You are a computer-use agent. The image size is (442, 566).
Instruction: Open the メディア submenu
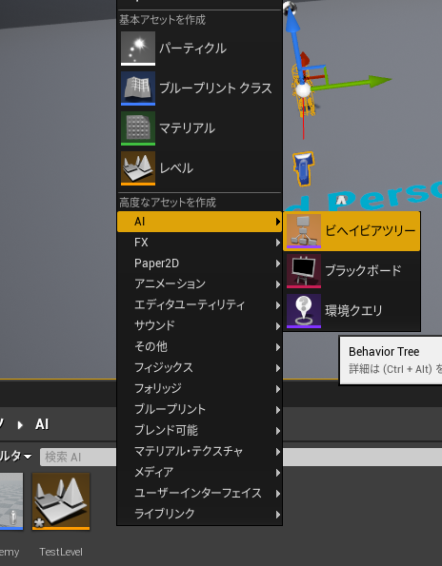pos(199,472)
